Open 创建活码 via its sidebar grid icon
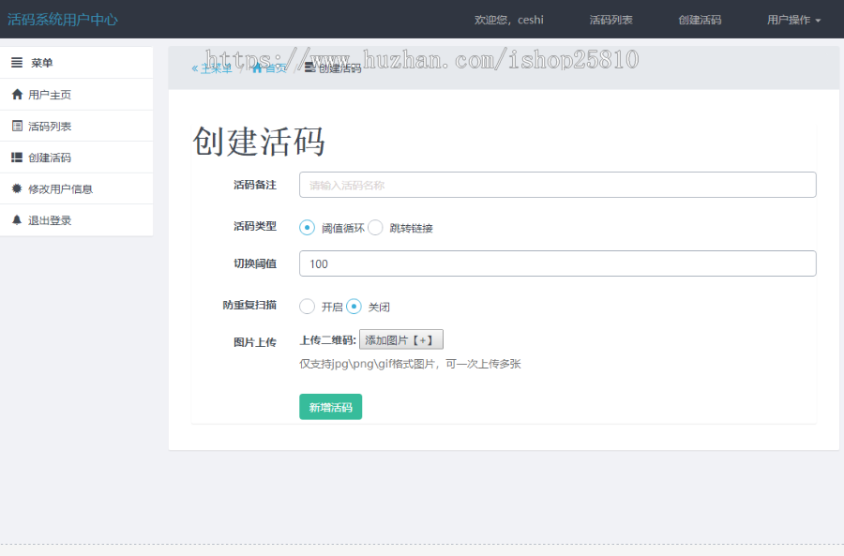This screenshot has height=556, width=844. tap(17, 157)
